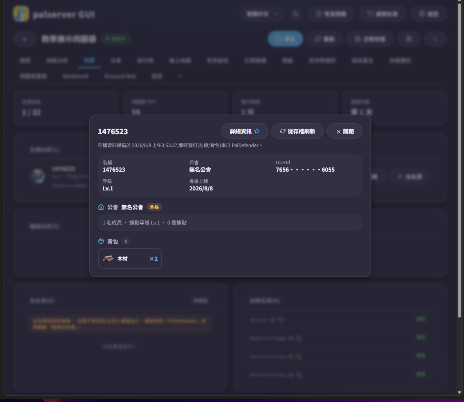Screen dimensions: 464x402
Task: Close the player dialog with 關閉
Action: [x=345, y=131]
